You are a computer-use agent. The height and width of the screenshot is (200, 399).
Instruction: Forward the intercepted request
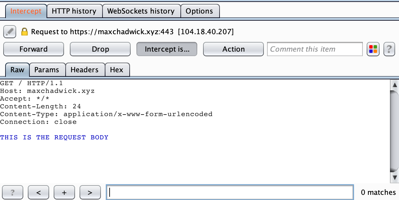[33, 49]
